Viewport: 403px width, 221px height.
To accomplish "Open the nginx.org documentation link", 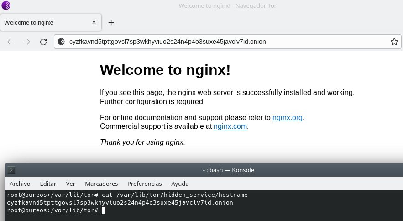I will coord(287,118).
